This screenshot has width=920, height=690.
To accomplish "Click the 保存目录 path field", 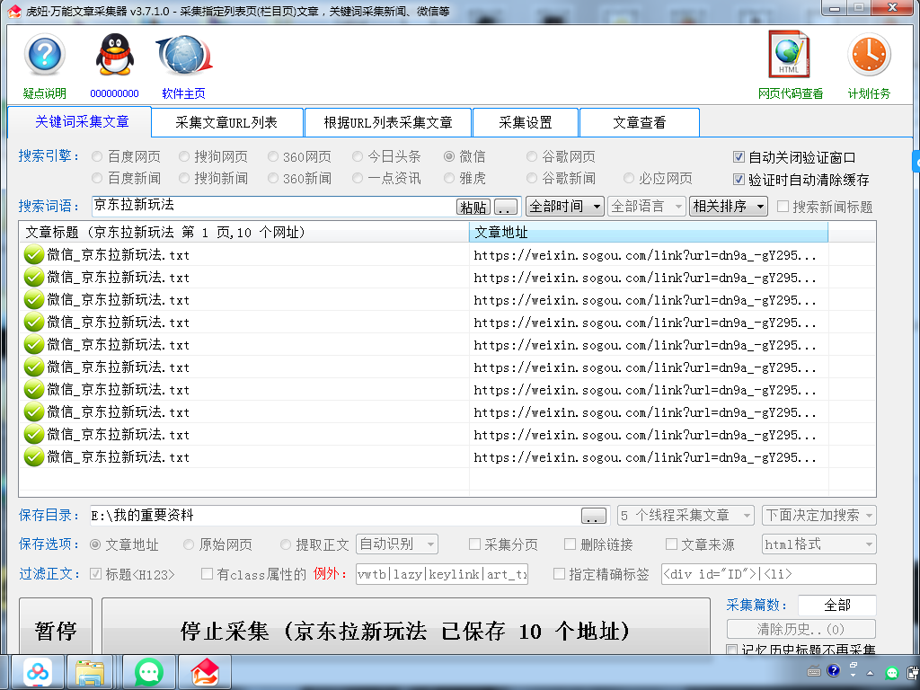I will coord(335,516).
